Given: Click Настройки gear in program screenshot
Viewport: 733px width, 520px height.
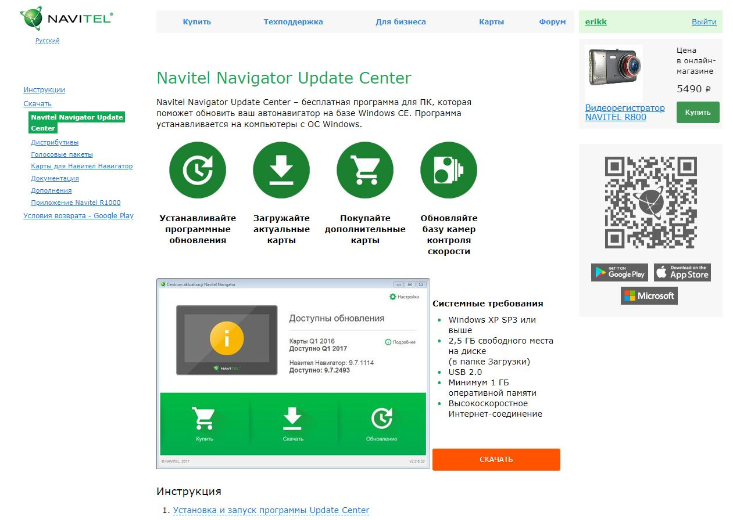Looking at the screenshot, I should pos(404,297).
